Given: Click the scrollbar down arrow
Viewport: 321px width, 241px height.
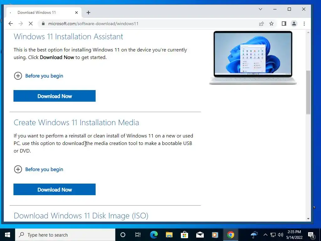Looking at the screenshot, I should (x=308, y=219).
